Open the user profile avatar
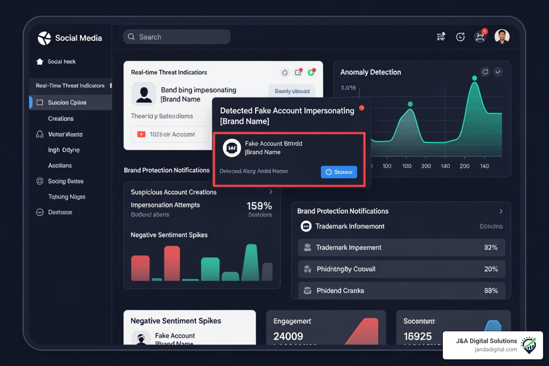 [x=502, y=36]
